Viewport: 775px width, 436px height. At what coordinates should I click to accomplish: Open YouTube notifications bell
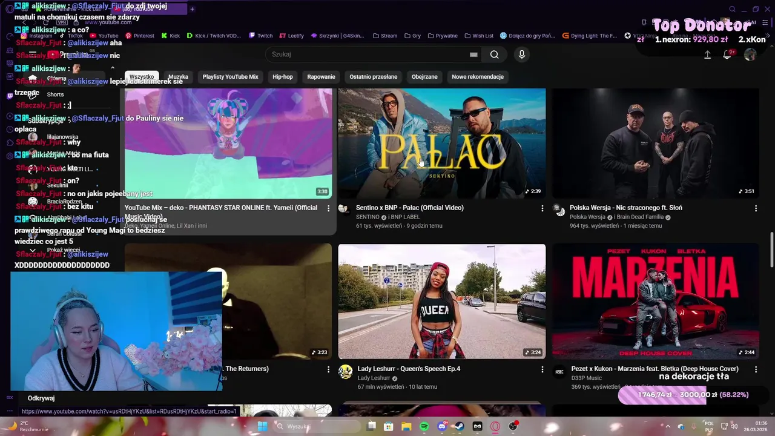(x=727, y=54)
